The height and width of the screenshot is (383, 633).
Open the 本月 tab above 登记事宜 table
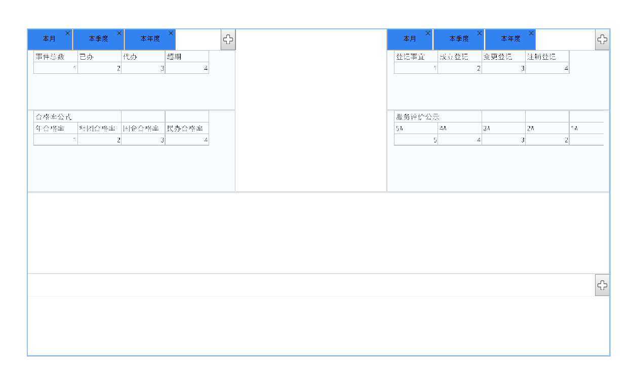pos(410,39)
